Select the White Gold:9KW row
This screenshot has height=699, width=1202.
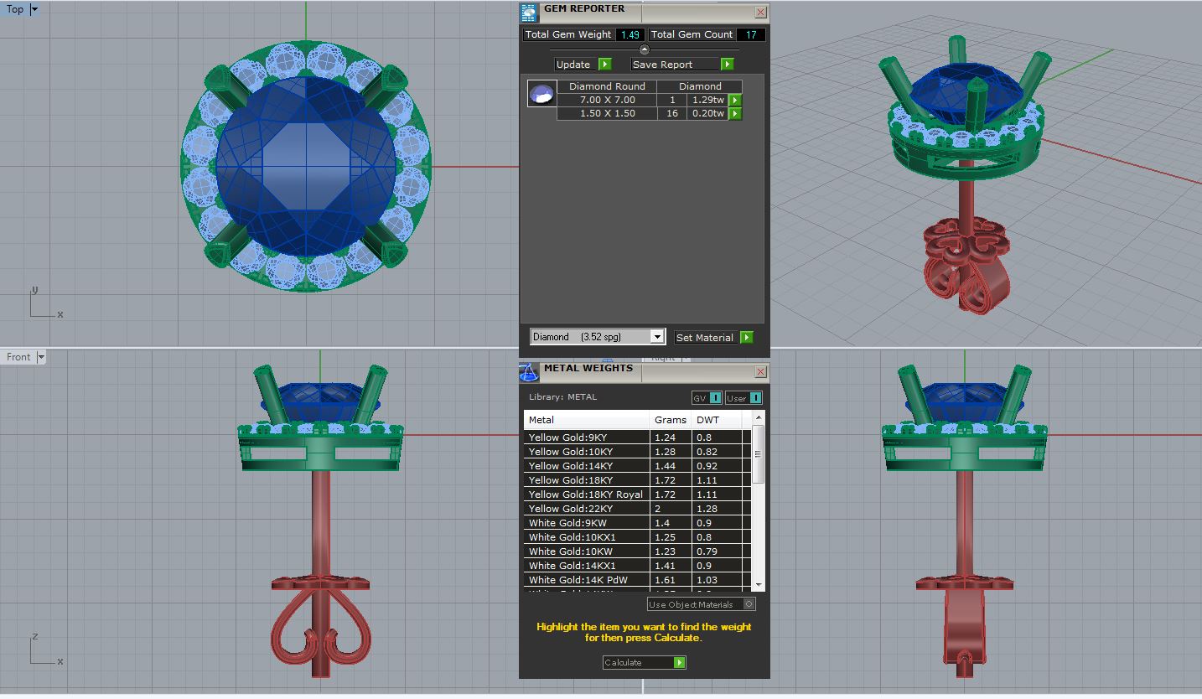pyautogui.click(x=637, y=523)
